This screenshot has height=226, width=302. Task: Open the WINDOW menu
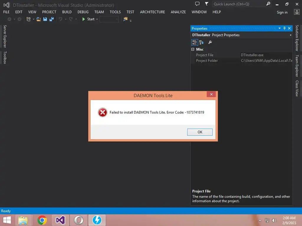[x=199, y=12]
